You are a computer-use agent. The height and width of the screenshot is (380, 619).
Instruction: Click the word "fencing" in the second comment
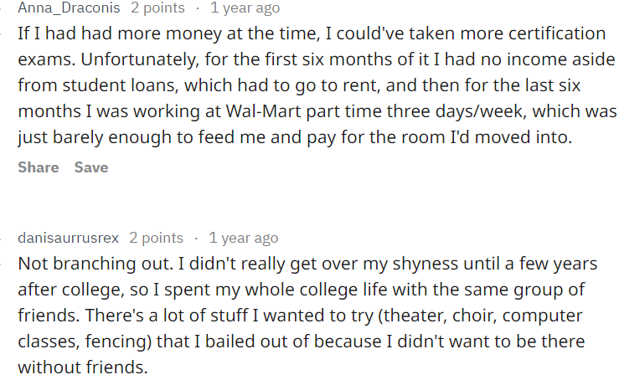coord(114,341)
